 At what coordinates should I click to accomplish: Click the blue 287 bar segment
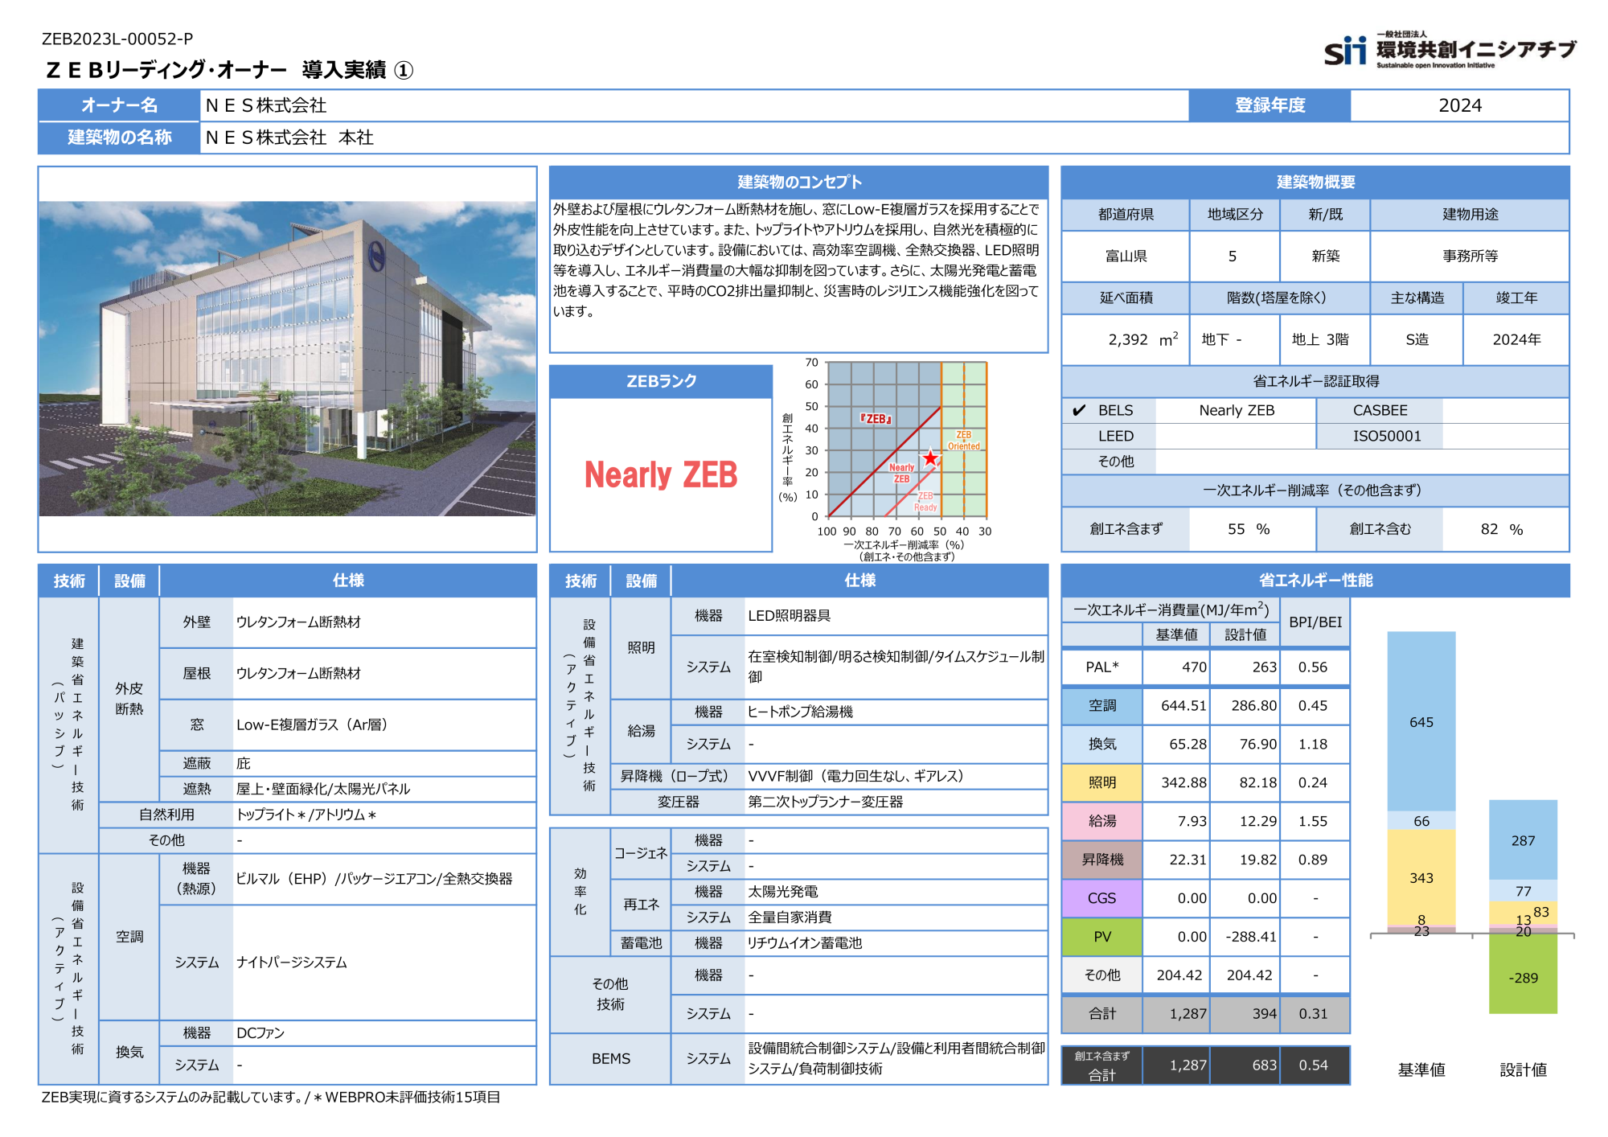tap(1523, 840)
